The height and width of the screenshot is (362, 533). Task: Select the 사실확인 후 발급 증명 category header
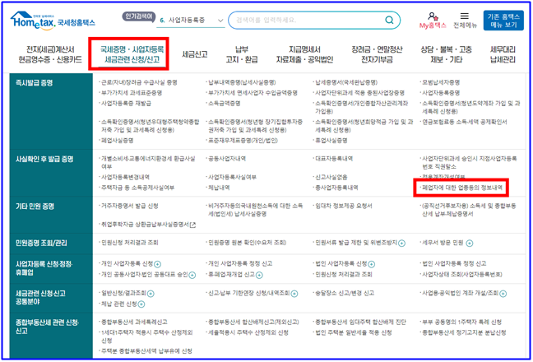(44, 159)
